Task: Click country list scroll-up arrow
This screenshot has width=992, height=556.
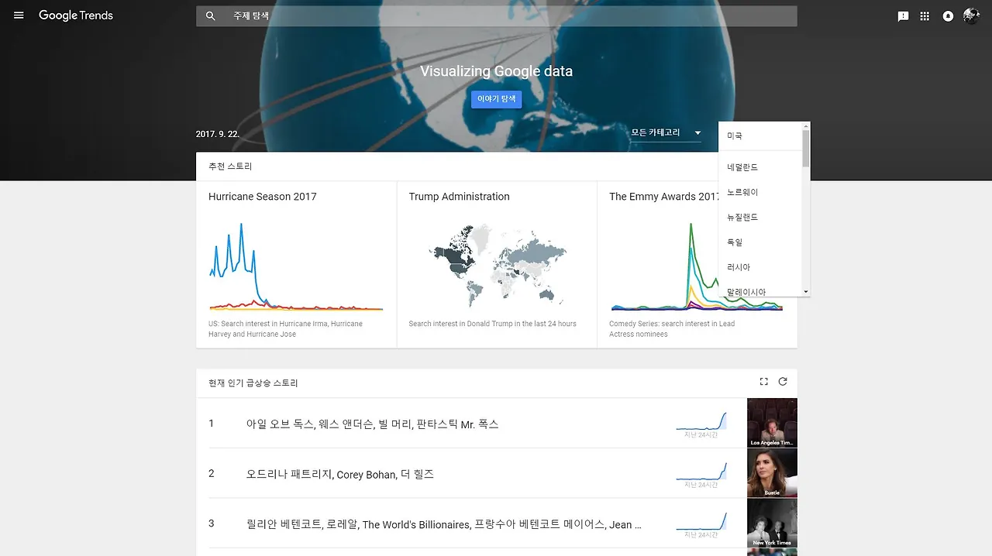Action: [x=806, y=125]
